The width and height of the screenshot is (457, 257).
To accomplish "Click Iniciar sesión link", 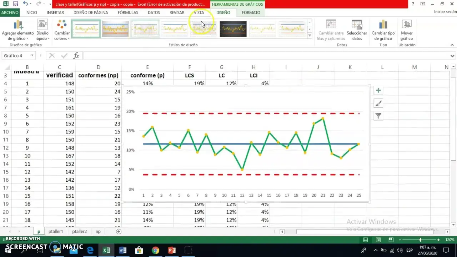I will tap(445, 12).
